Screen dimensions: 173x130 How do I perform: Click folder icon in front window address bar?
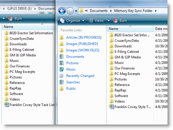81,11
